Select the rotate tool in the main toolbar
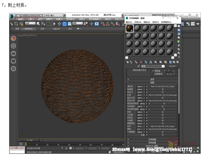204x155 pixels. 65,24
